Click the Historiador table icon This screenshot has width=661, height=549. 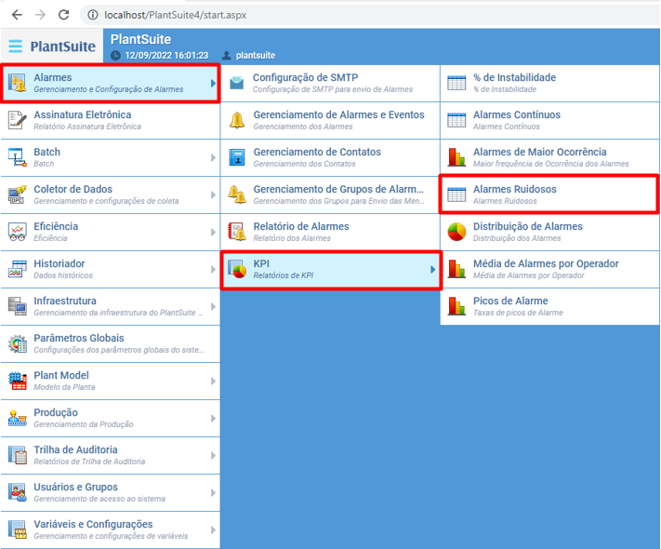18,269
